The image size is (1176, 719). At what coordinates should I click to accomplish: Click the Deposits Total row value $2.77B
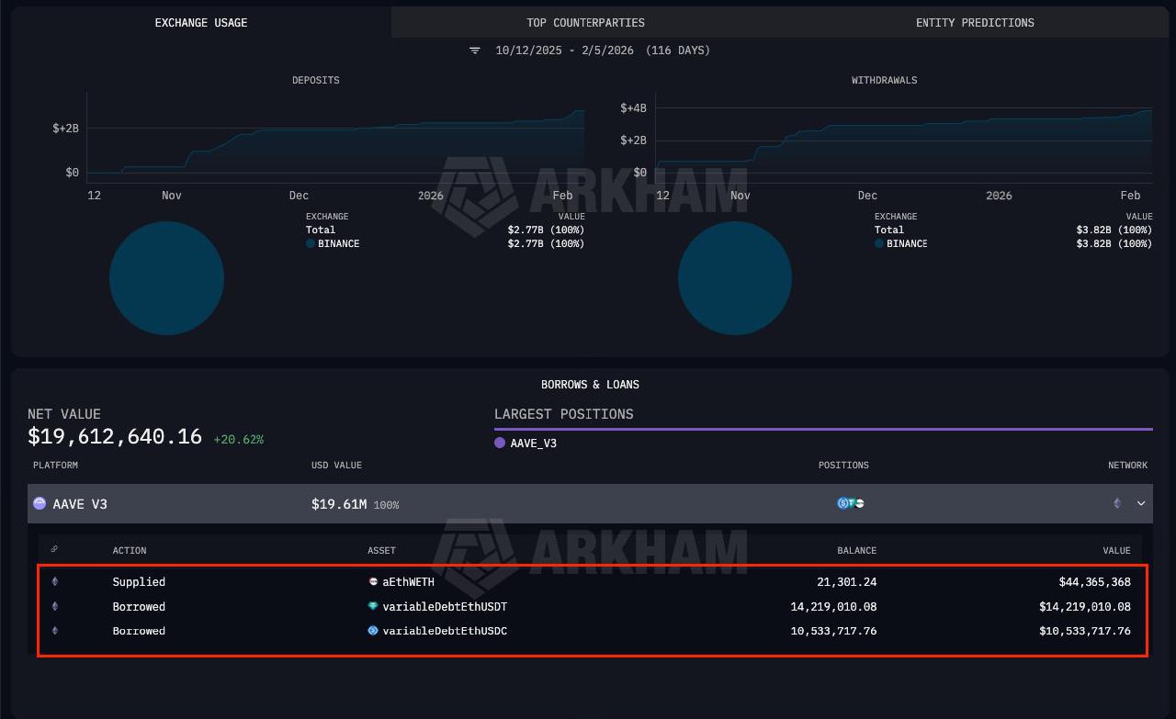(546, 230)
